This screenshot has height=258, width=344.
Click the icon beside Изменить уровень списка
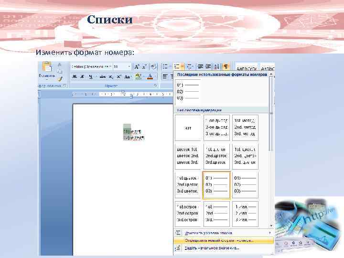pos(178,233)
